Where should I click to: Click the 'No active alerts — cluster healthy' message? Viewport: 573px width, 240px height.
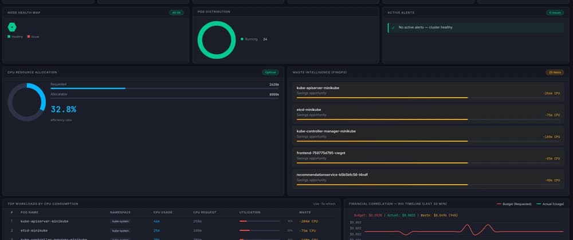[x=425, y=27]
